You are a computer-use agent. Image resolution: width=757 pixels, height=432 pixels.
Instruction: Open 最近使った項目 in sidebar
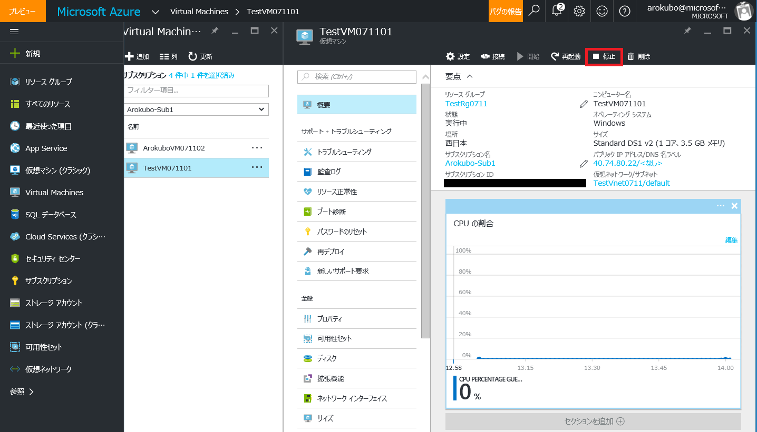(62, 126)
